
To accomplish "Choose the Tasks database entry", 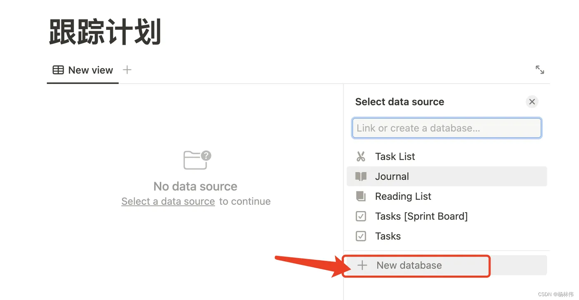I will click(388, 236).
